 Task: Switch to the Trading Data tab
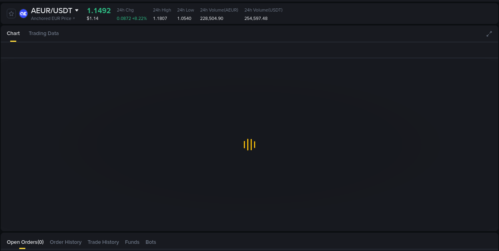point(44,33)
